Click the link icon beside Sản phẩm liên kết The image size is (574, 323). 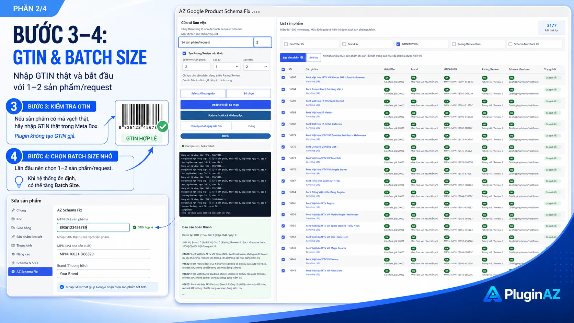pos(13,237)
